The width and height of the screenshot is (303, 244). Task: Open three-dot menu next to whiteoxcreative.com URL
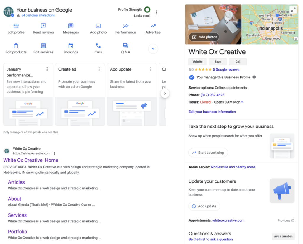point(54,153)
